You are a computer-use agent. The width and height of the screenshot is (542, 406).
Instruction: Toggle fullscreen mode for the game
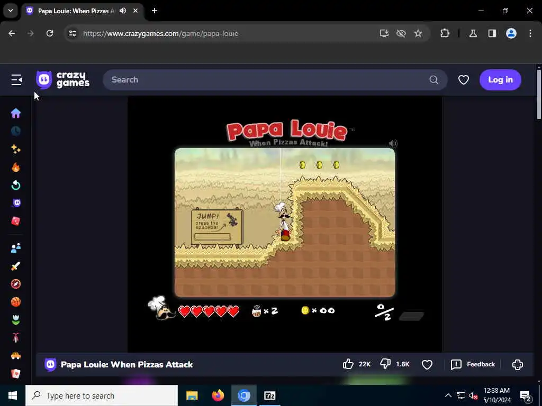click(518, 365)
